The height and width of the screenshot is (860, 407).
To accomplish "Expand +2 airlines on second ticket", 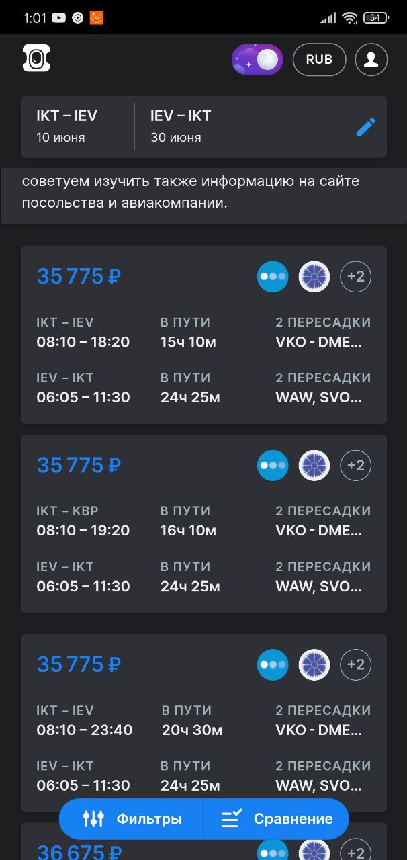I will [355, 465].
